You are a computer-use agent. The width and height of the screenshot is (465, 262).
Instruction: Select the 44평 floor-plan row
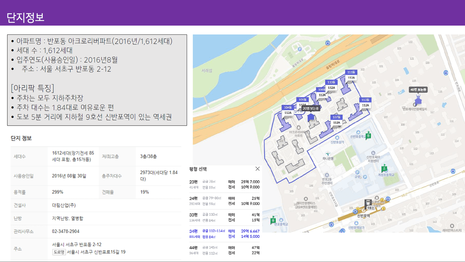(224, 250)
